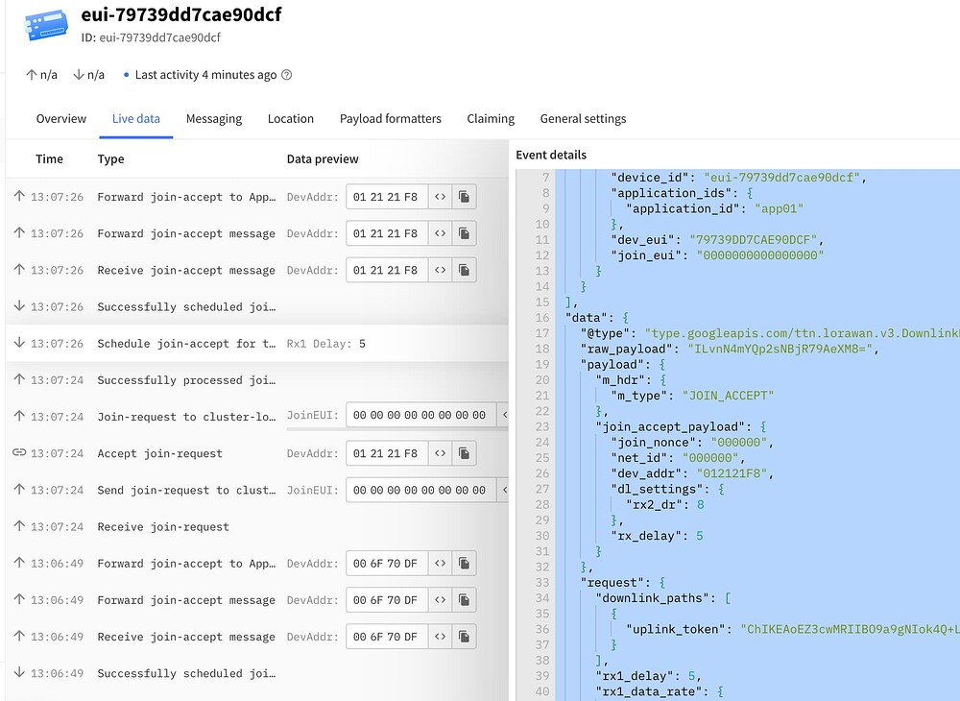Viewport: 960px width, 701px height.
Task: Open the Overview tab
Action: click(x=61, y=119)
